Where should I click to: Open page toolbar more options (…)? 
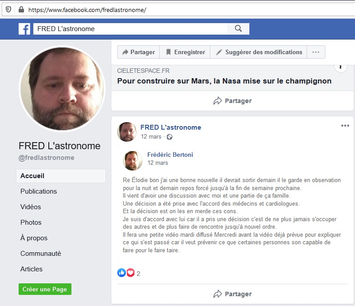pyautogui.click(x=316, y=52)
